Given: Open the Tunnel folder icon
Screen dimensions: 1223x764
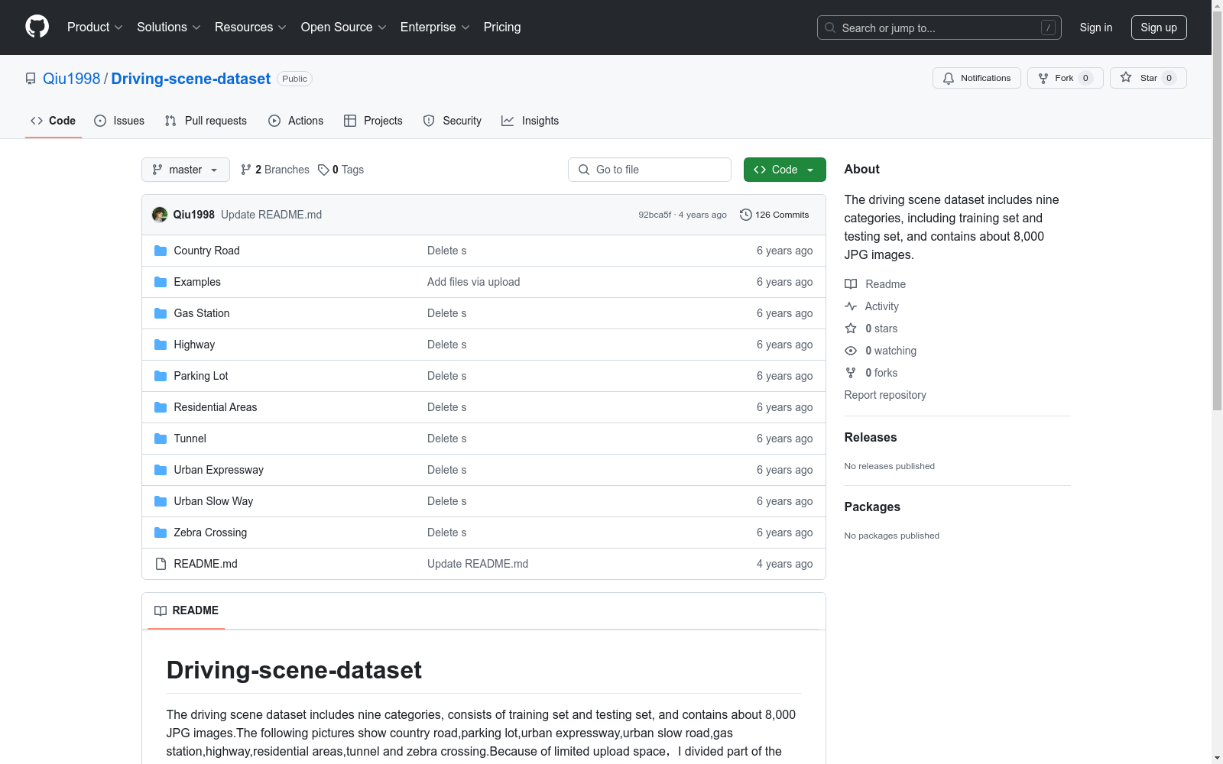Looking at the screenshot, I should pos(161,439).
